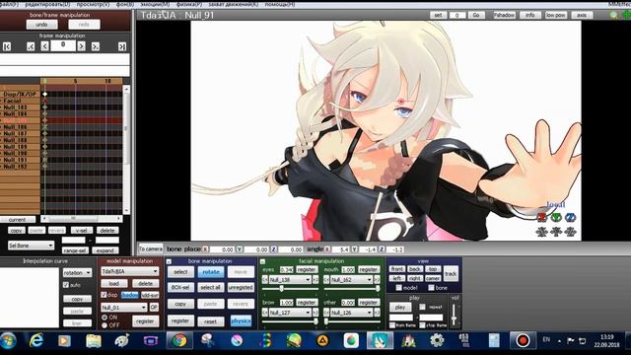Toggle the auto interpolation checkbox
This screenshot has width=631, height=355.
[66, 285]
